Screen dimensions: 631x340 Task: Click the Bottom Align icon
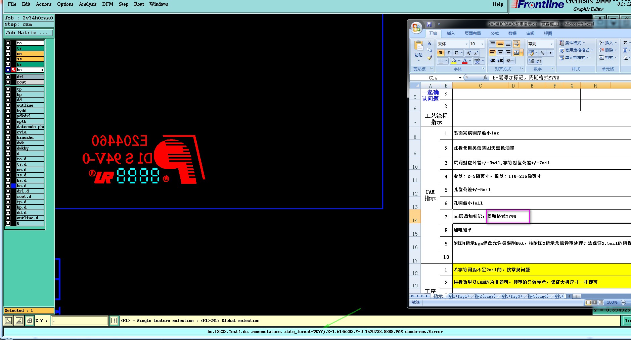pos(508,44)
